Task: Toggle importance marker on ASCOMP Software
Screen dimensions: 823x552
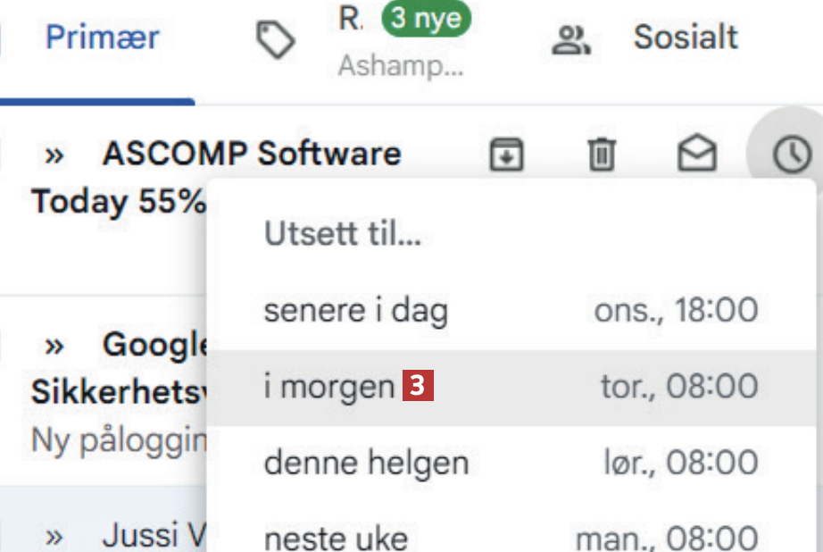Action: point(54,155)
